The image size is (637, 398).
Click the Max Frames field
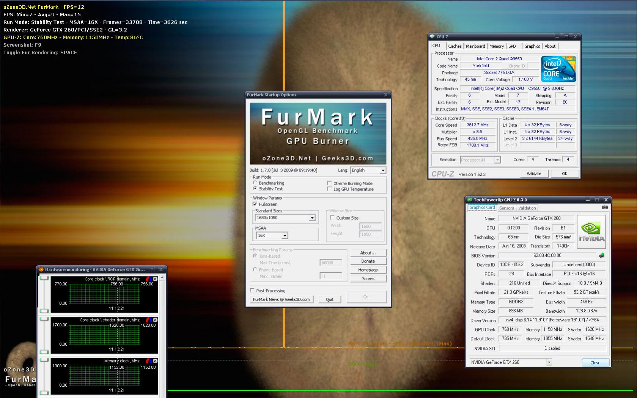click(x=331, y=276)
